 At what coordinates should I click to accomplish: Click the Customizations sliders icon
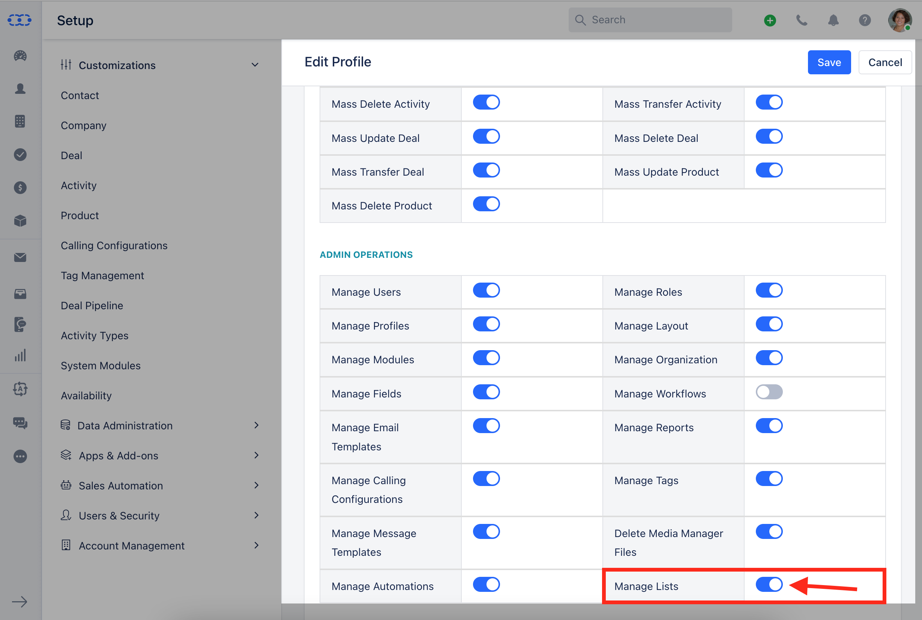tap(66, 65)
